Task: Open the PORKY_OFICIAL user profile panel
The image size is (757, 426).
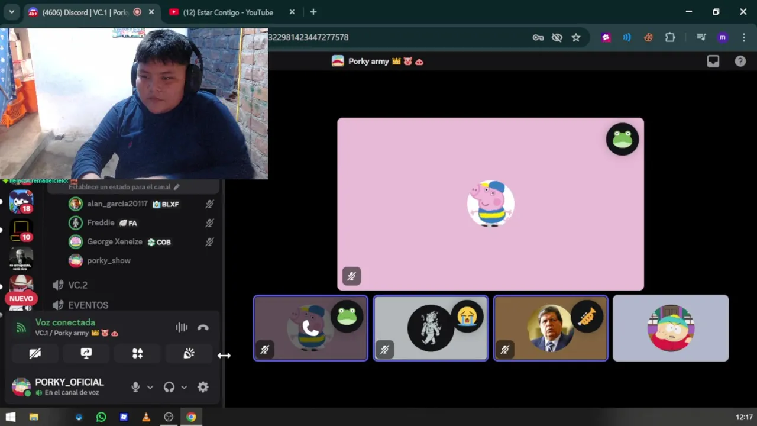Action: (58, 387)
